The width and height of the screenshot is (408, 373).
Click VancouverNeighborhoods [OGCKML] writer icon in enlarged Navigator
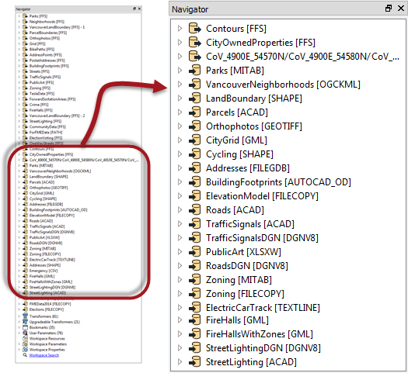point(194,85)
